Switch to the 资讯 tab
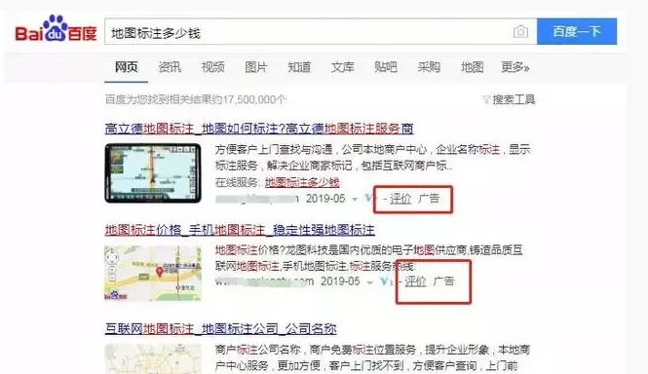The image size is (648, 374). [x=170, y=67]
